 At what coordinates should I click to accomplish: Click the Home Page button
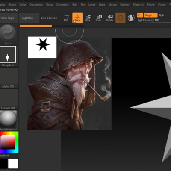point(9,18)
